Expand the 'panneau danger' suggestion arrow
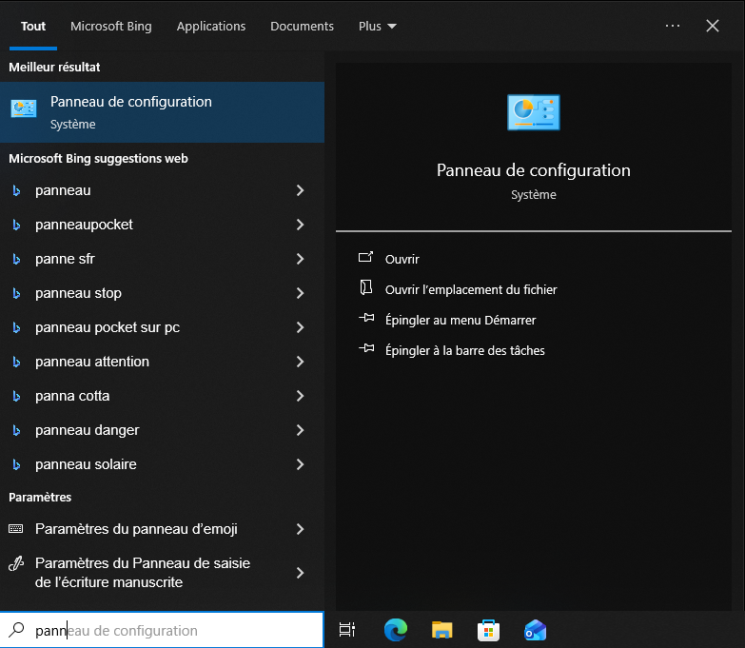745x648 pixels. 300,430
